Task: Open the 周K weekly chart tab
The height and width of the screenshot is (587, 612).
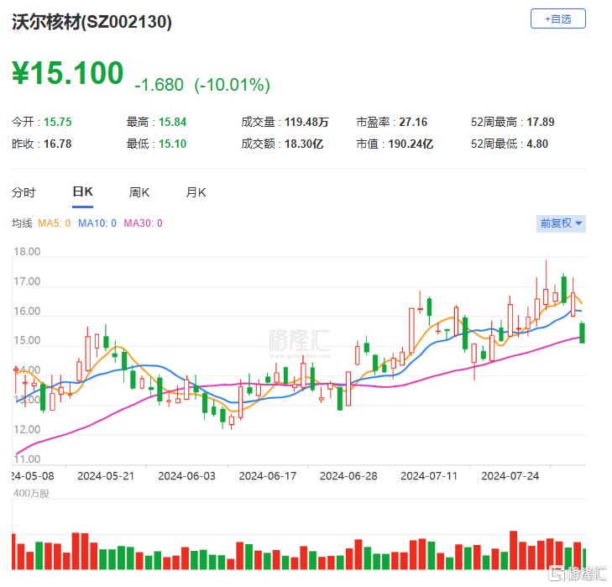Action: 139,192
